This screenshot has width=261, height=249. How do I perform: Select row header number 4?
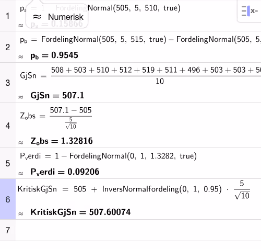[8, 126]
